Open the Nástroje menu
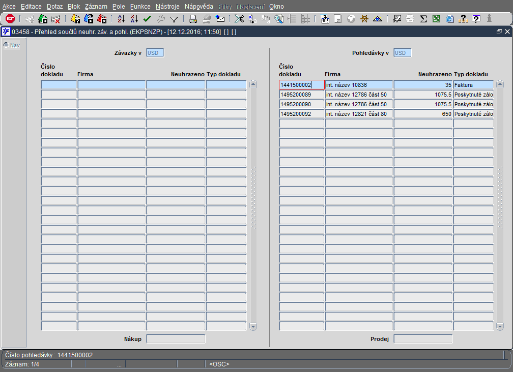513x372 pixels. tap(167, 7)
